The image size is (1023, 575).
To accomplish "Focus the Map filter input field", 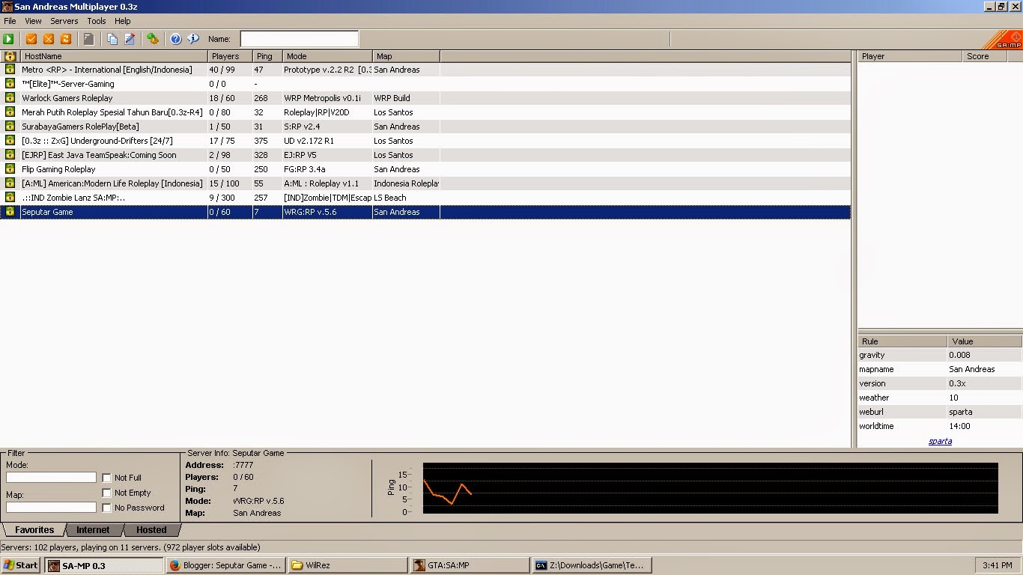I will click(x=51, y=508).
